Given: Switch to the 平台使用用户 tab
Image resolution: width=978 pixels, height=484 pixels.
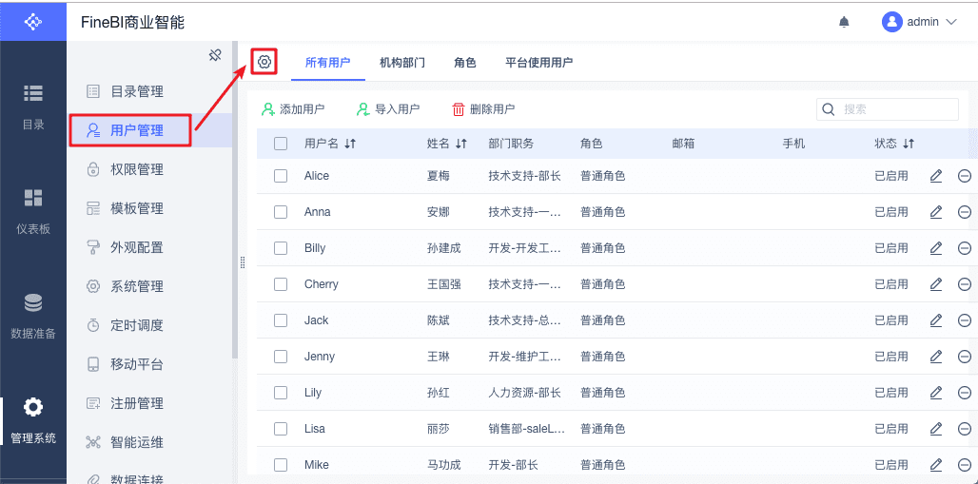Looking at the screenshot, I should tap(538, 63).
